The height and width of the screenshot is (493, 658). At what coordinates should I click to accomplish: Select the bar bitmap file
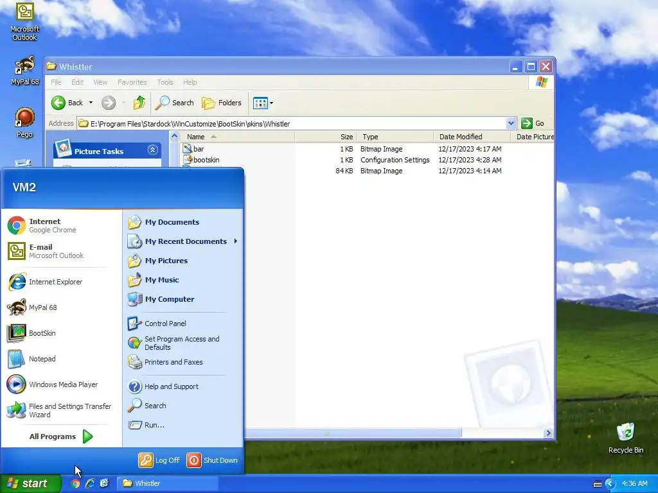pyautogui.click(x=193, y=149)
